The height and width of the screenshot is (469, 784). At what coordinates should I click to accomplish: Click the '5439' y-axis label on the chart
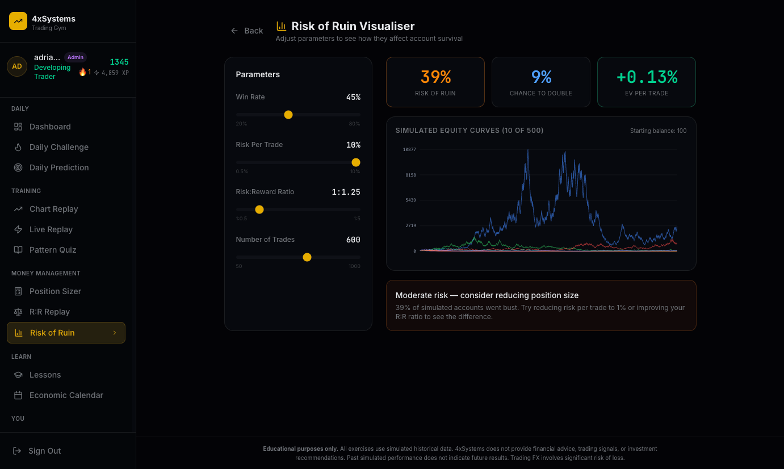(x=410, y=200)
